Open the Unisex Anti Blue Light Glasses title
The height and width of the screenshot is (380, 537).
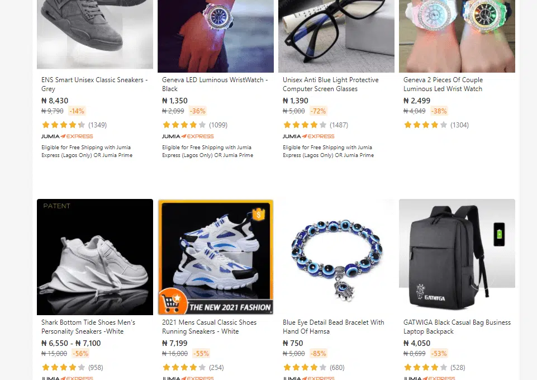[x=330, y=84]
